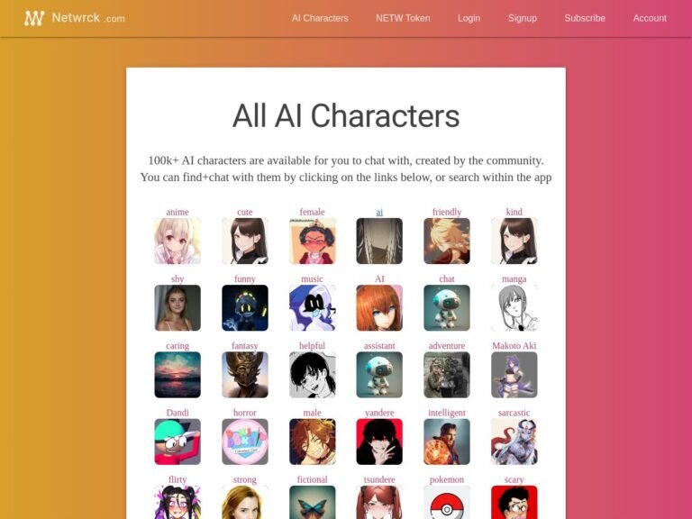Select Subscribe in the top menu

(585, 18)
